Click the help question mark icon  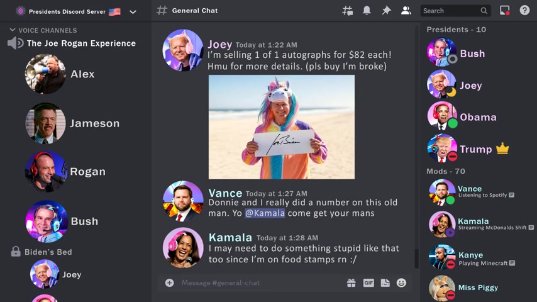pos(524,10)
